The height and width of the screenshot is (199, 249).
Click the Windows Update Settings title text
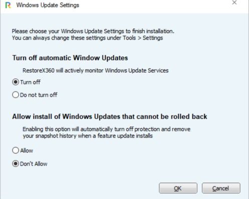click(x=48, y=5)
